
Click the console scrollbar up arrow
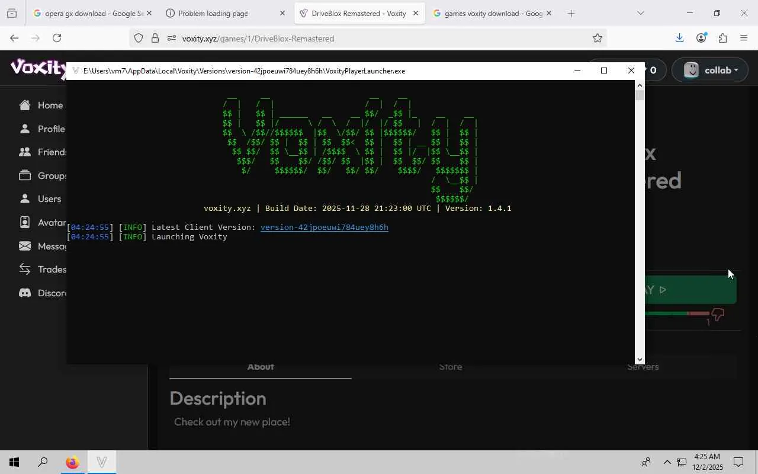(640, 85)
